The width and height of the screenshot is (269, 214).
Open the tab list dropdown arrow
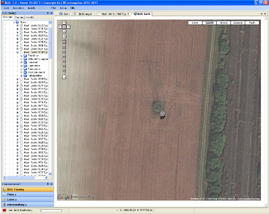pos(262,14)
